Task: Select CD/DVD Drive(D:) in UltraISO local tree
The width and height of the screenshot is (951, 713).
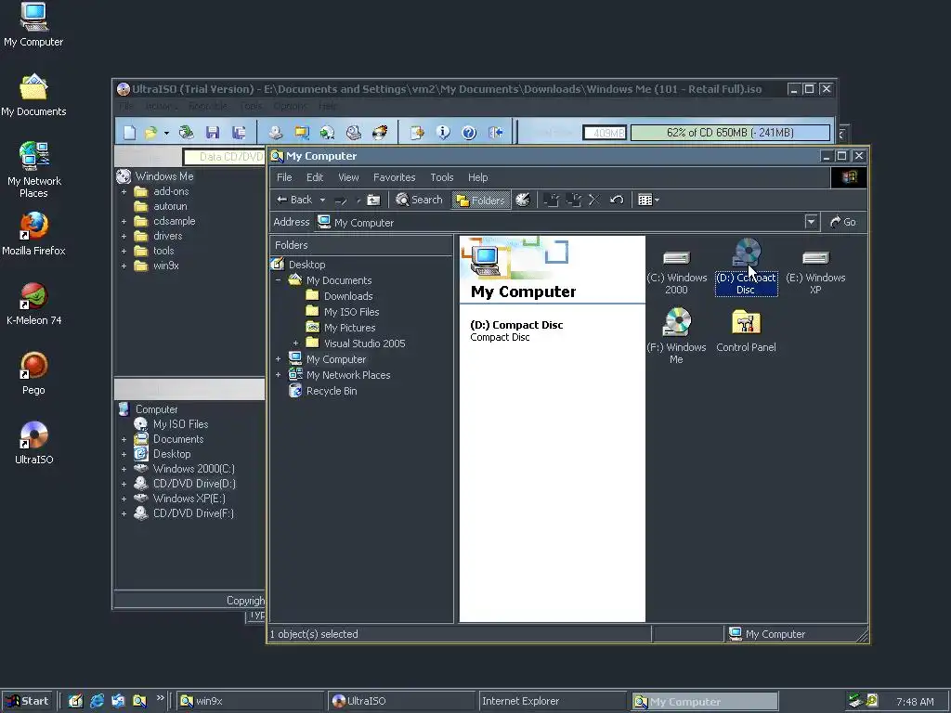Action: coord(194,483)
